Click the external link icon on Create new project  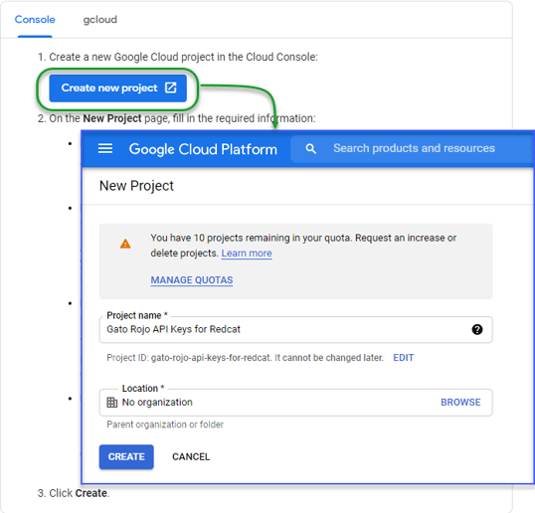(x=171, y=87)
